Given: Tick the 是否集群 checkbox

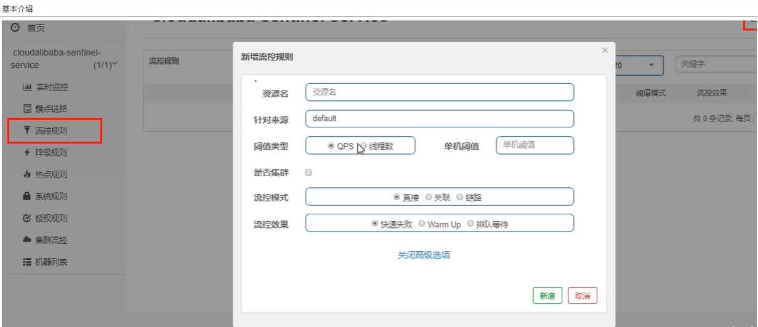Looking at the screenshot, I should [309, 172].
